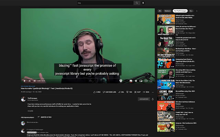Image resolution: width=220 pixels, height=137 pixels.
Task: Open Harpoon Vim Conference 2021 title
Action: pos(186,123)
